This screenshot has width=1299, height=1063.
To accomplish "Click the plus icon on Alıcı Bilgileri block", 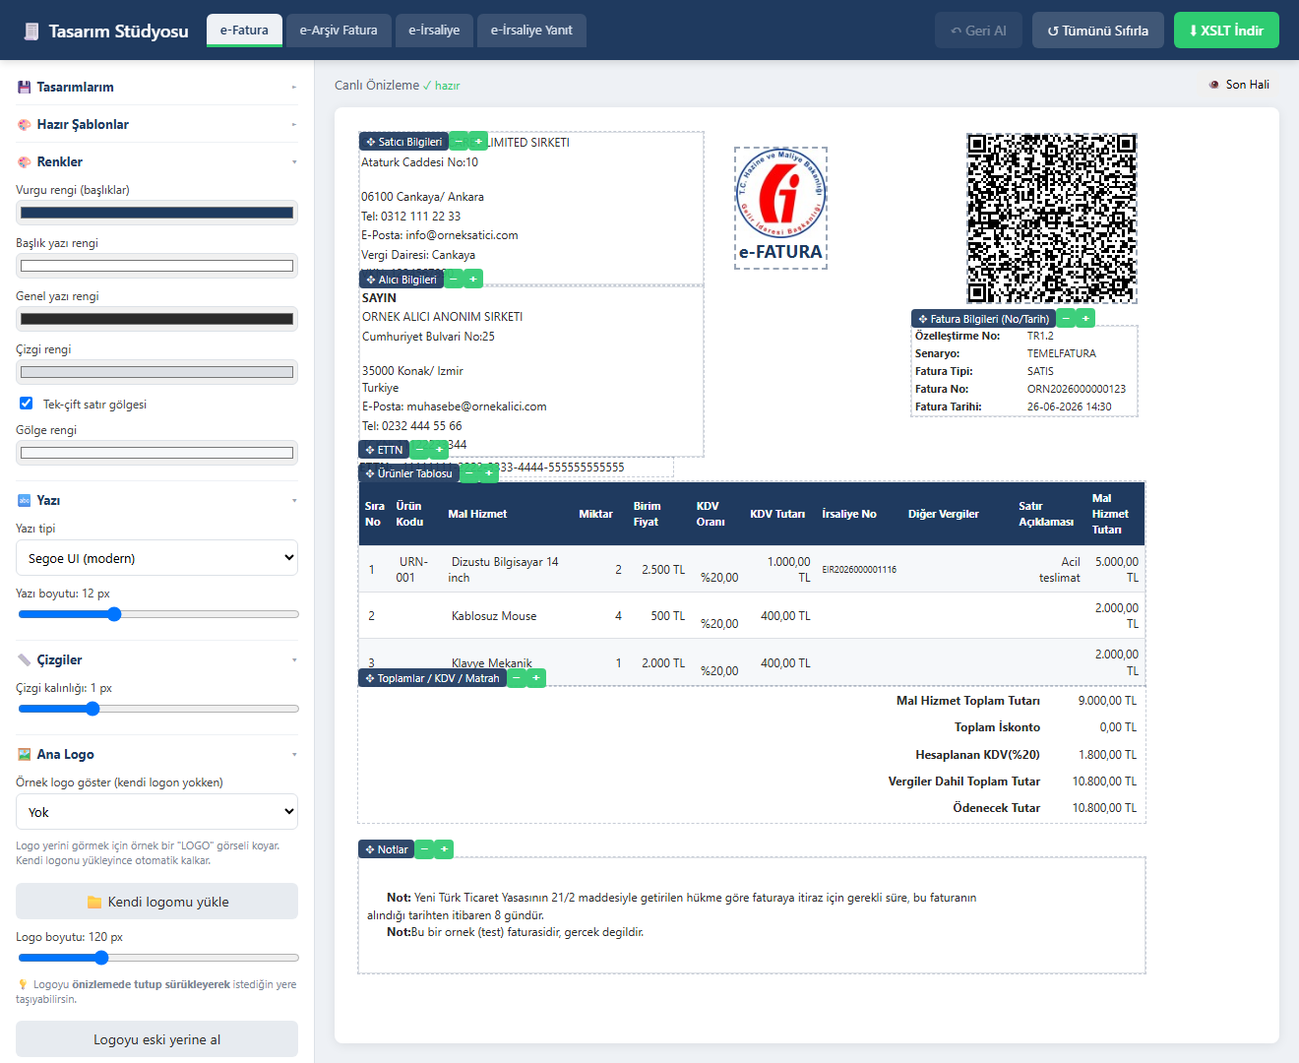I will pos(473,280).
